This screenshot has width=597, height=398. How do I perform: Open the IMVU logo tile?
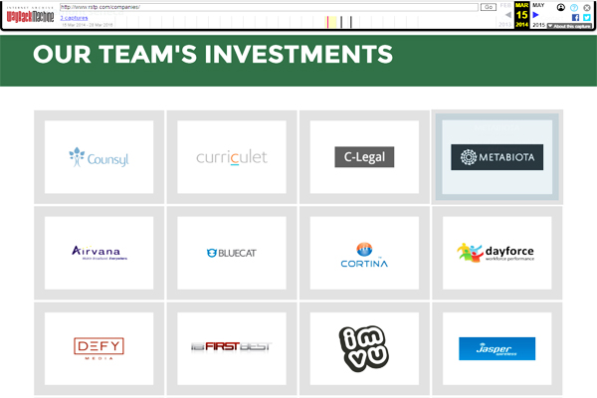[364, 347]
